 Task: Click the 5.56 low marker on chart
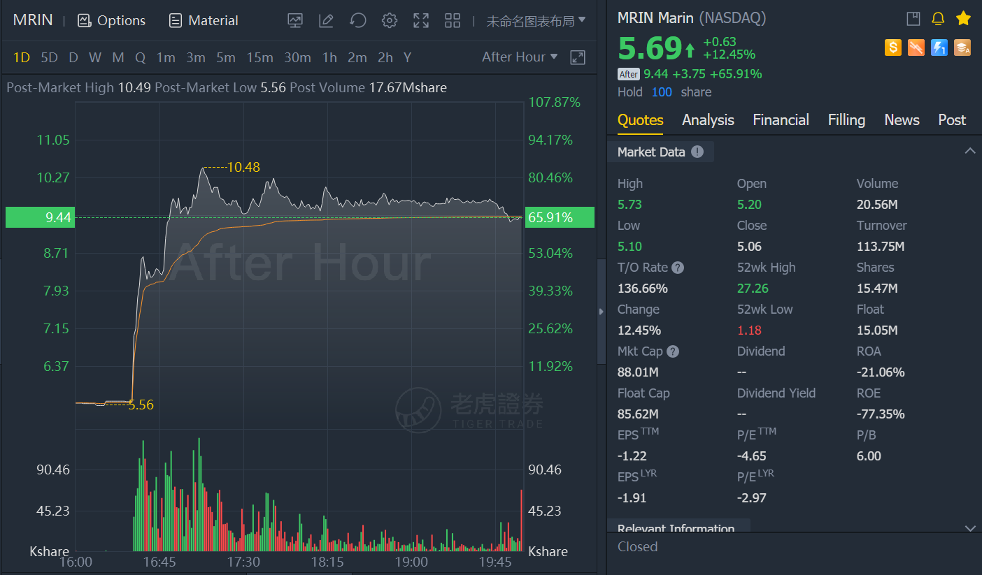141,405
